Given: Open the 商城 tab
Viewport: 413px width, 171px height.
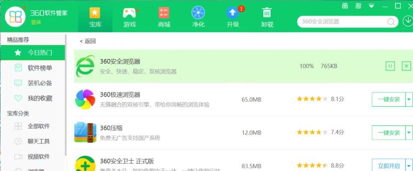Looking at the screenshot, I should [164, 17].
